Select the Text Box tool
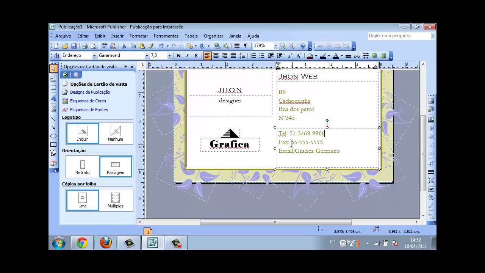Viewport: 485px width, 273px height. tap(53, 79)
